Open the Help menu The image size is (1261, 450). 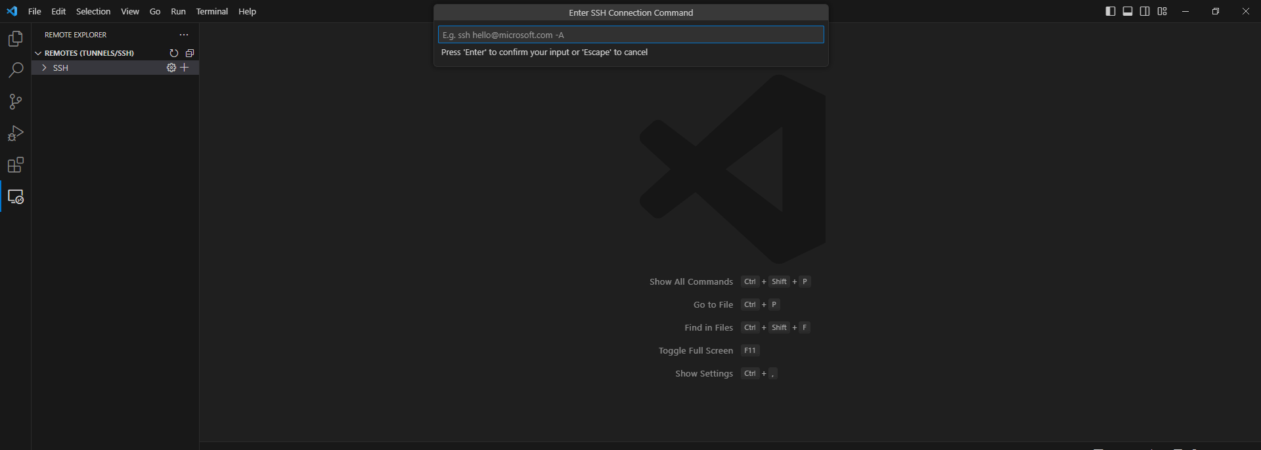[x=247, y=11]
